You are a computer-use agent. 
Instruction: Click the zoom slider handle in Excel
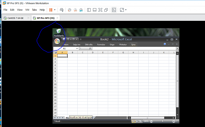click(x=162, y=121)
